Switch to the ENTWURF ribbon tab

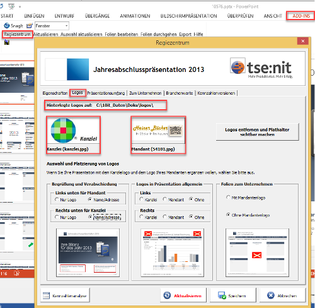64,16
